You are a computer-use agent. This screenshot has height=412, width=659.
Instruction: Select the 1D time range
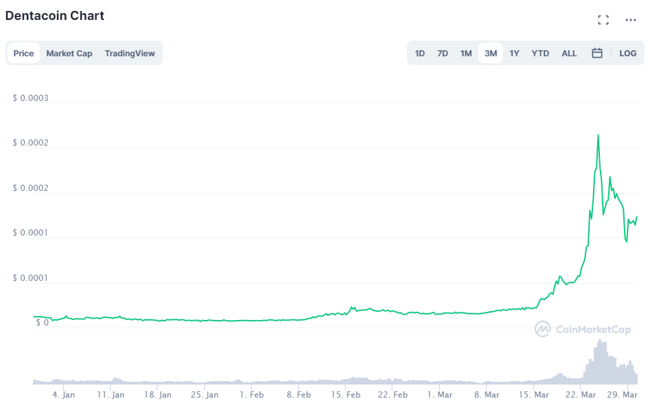coord(419,54)
